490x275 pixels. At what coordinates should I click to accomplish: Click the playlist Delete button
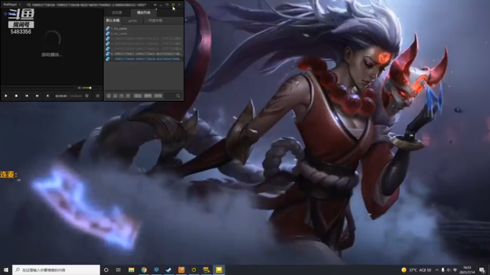pyautogui.click(x=148, y=96)
